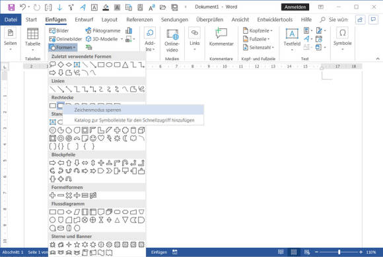Click Zeichenmodus sperren in context menu
The width and height of the screenshot is (383, 257).
133,110
